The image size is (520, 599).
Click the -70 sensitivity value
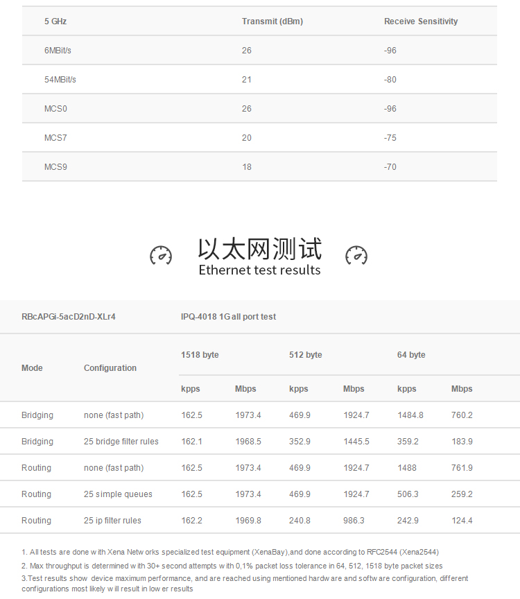pyautogui.click(x=390, y=167)
